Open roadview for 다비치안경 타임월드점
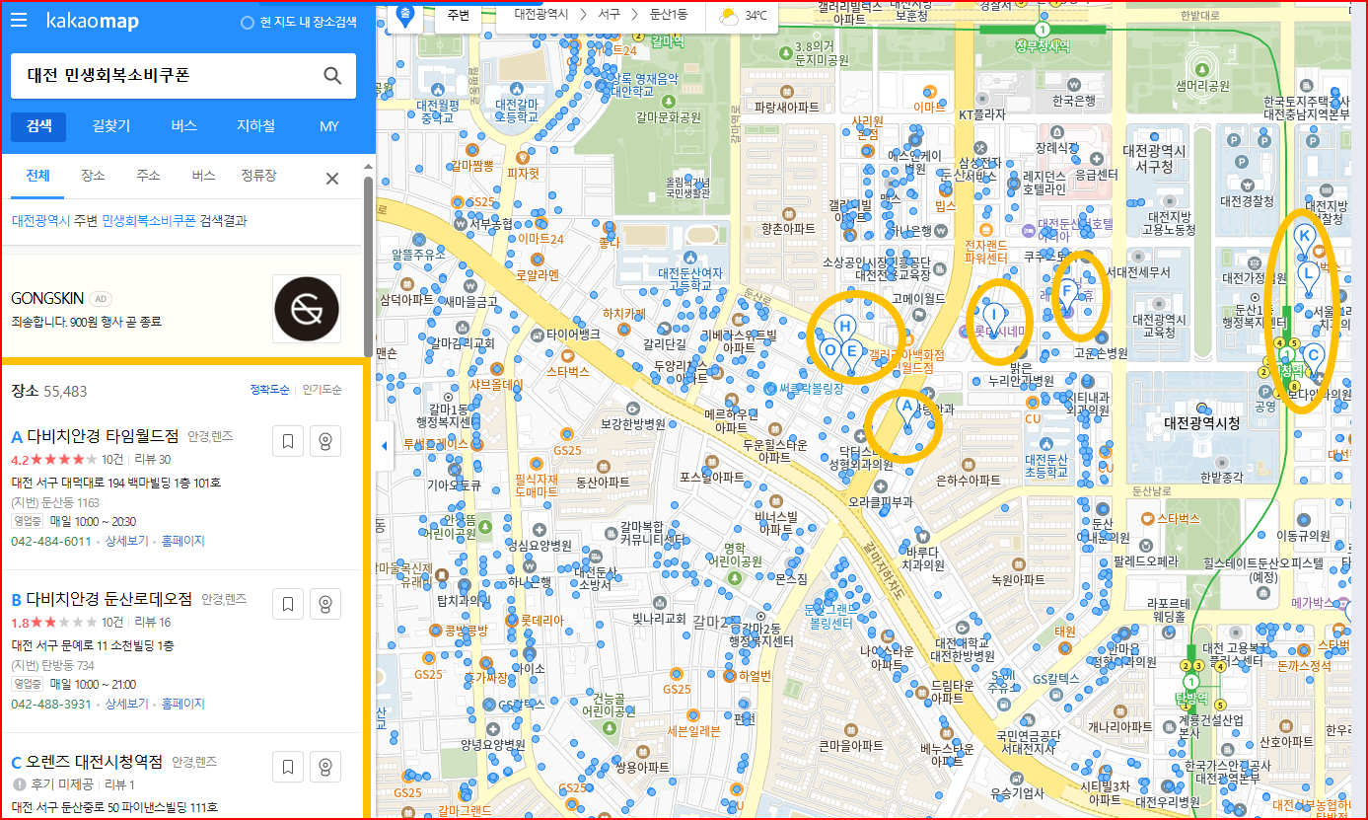The width and height of the screenshot is (1368, 820). click(325, 442)
